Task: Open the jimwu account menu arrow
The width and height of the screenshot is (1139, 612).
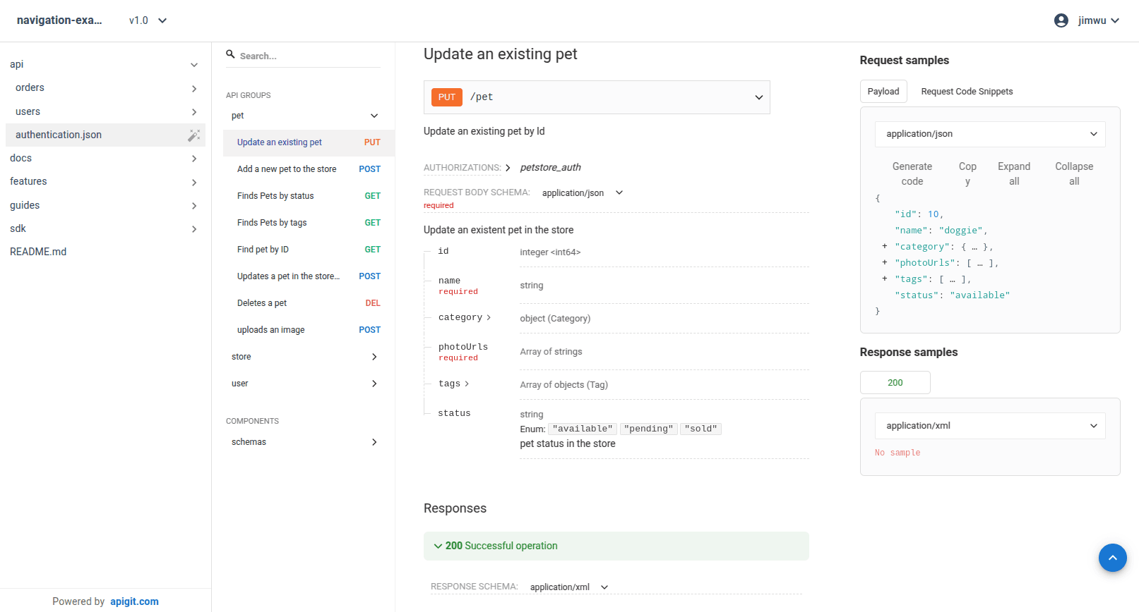Action: click(x=1115, y=20)
